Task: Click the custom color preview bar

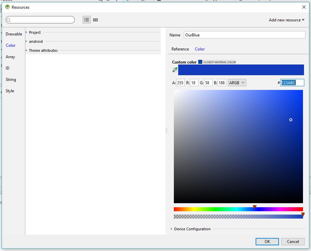Action: coord(241,70)
